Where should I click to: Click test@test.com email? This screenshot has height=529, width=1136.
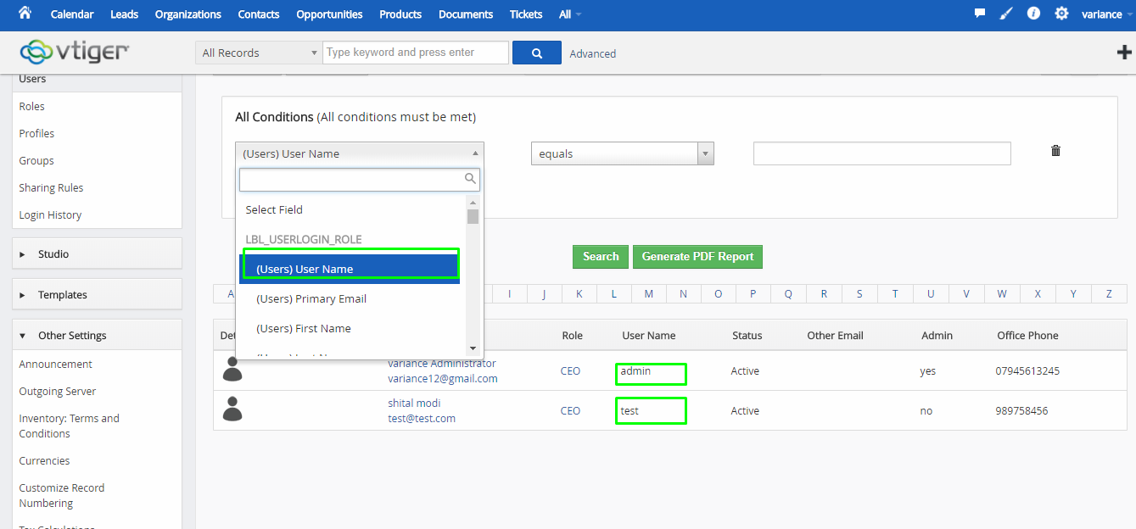pyautogui.click(x=422, y=418)
